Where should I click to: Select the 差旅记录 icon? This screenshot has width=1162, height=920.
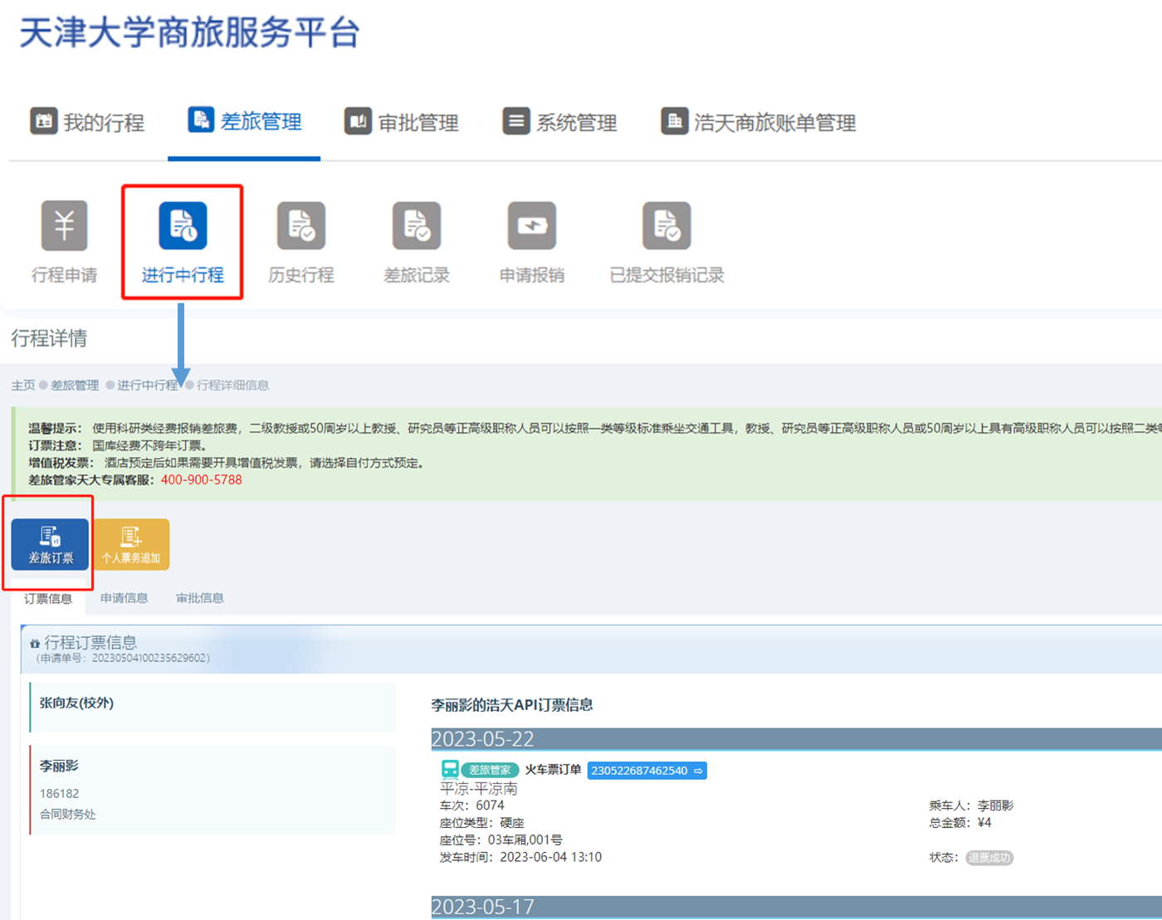(x=416, y=226)
